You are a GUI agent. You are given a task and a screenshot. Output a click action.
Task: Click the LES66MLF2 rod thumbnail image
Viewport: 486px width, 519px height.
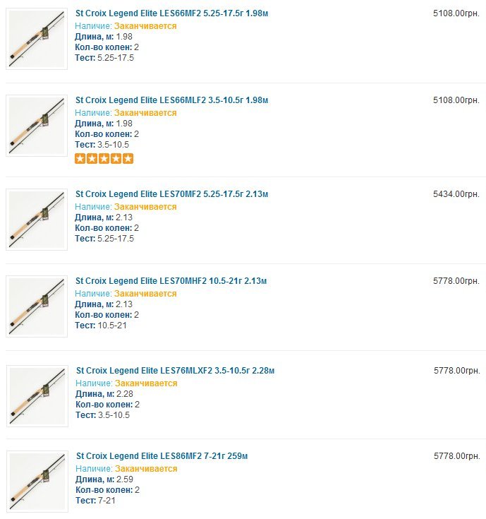pos(37,125)
